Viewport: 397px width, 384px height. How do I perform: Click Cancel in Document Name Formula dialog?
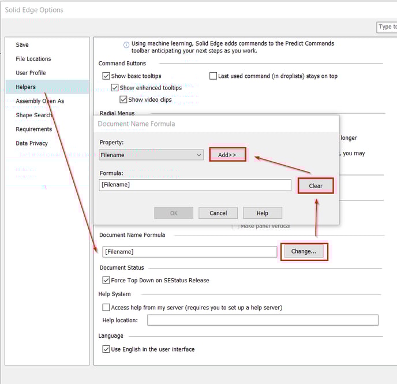pyautogui.click(x=218, y=213)
